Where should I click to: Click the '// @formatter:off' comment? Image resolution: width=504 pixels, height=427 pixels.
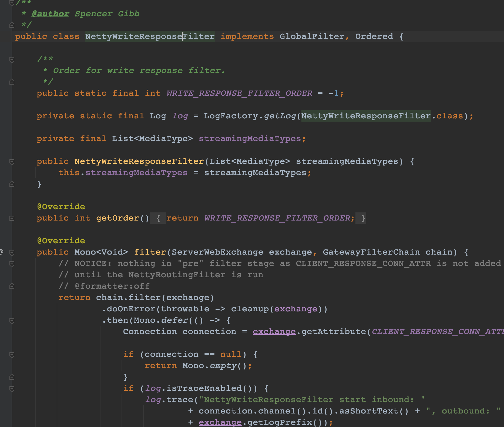104,286
